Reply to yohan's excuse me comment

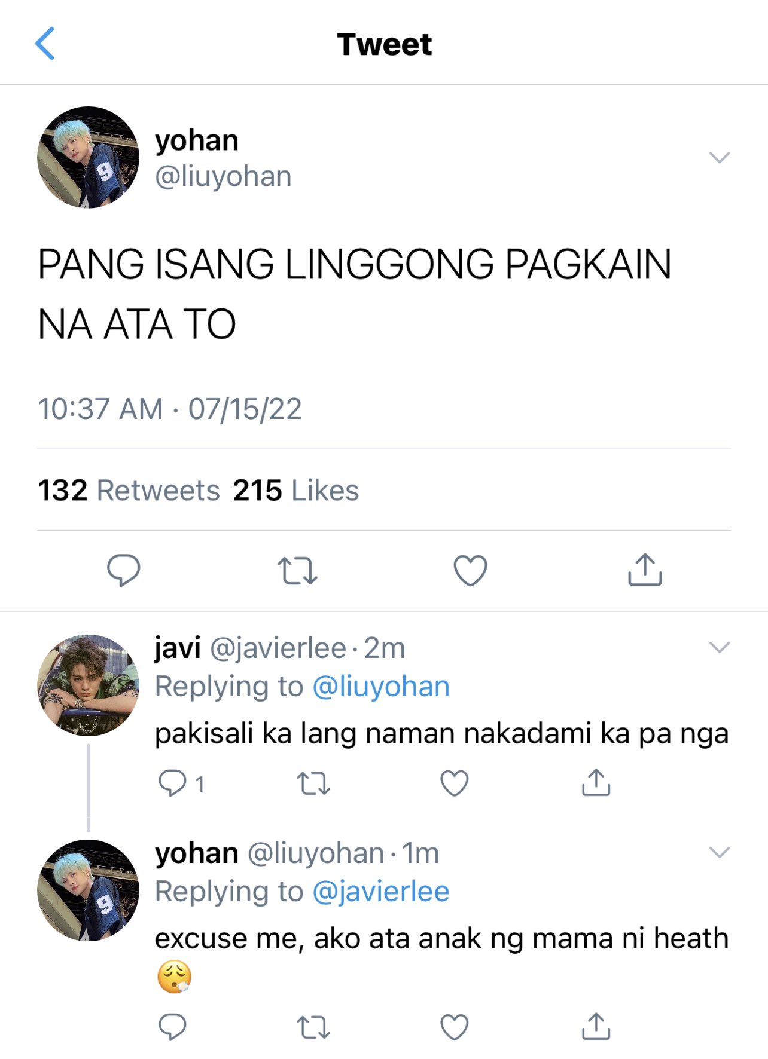[x=172, y=1027]
